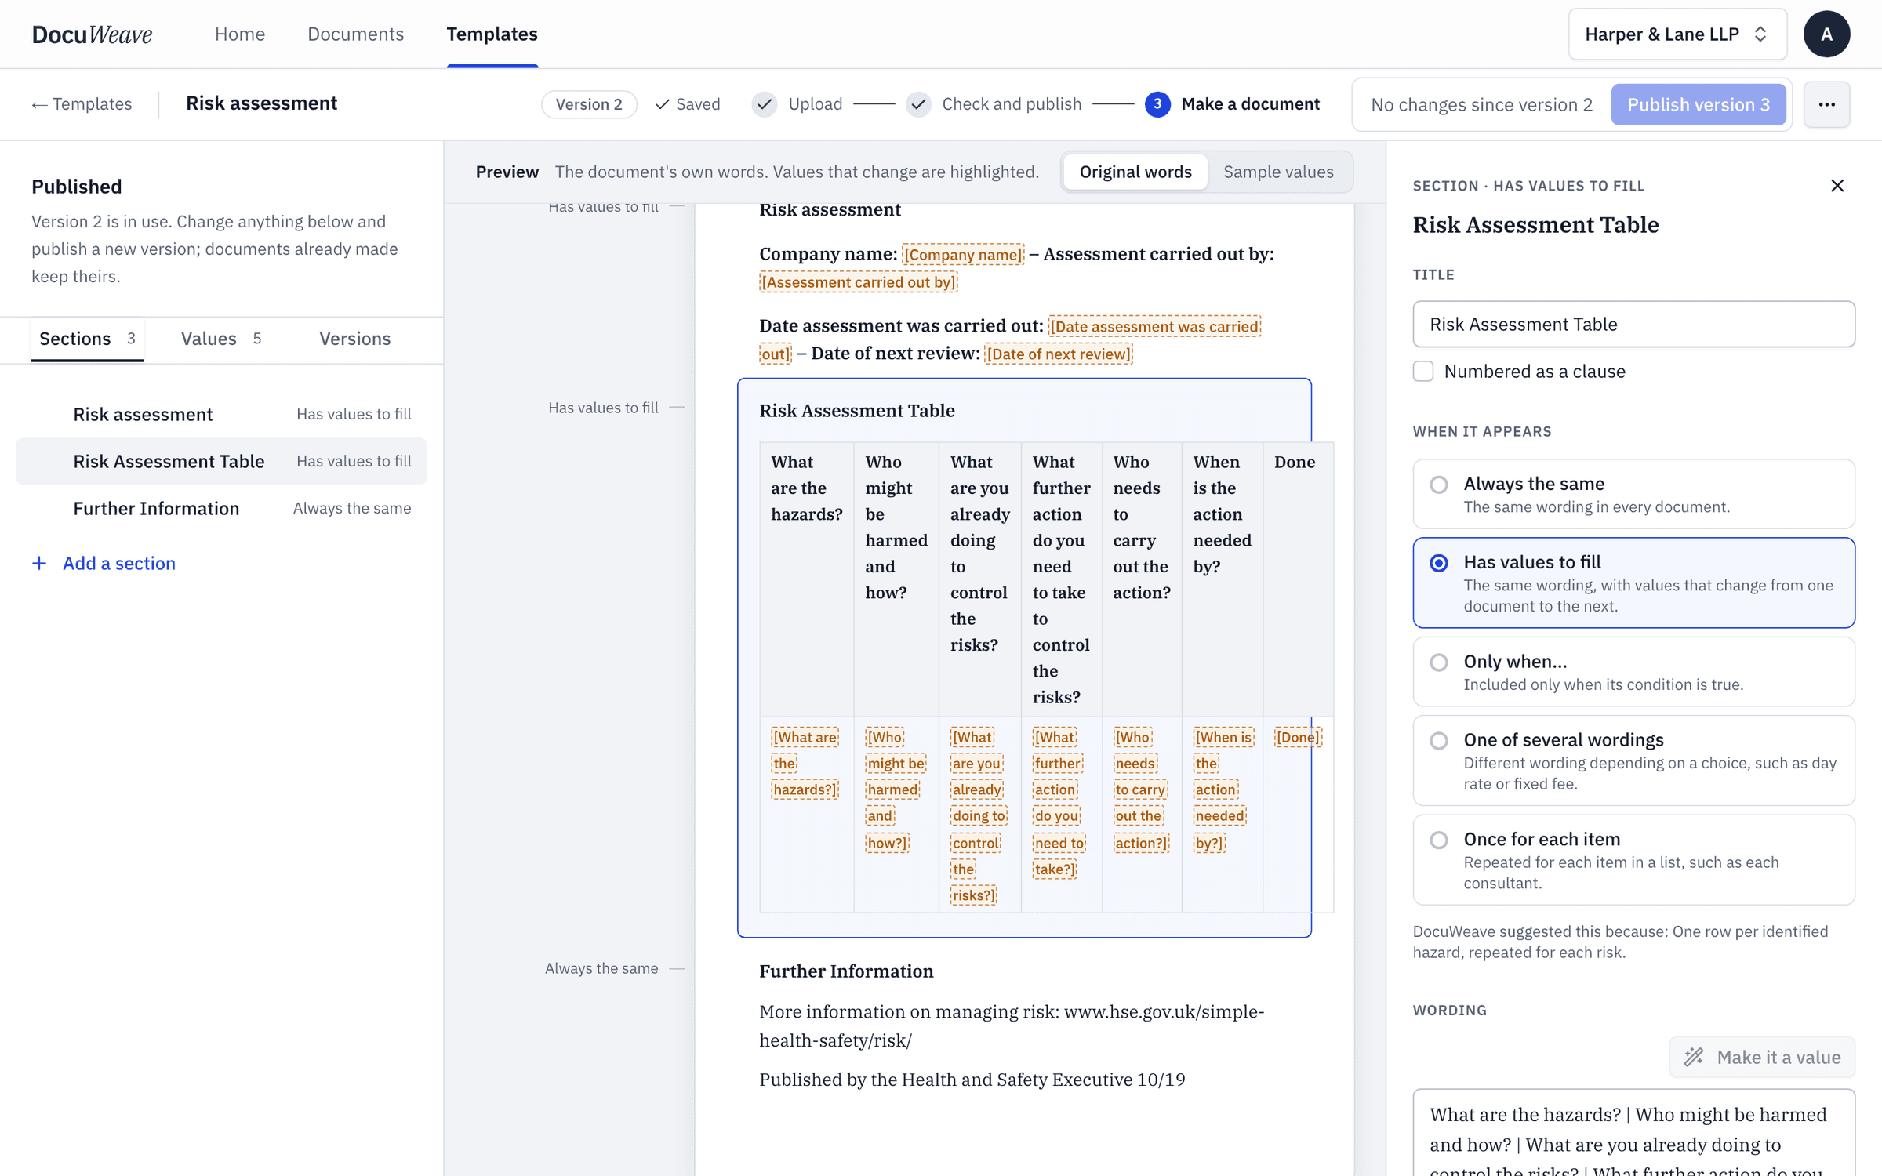This screenshot has height=1176, width=1882.
Task: Click the [Done] placeholder in the table
Action: [1298, 737]
